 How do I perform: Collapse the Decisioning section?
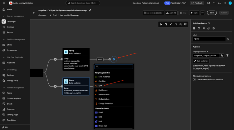pyautogui.click(x=4, y=70)
